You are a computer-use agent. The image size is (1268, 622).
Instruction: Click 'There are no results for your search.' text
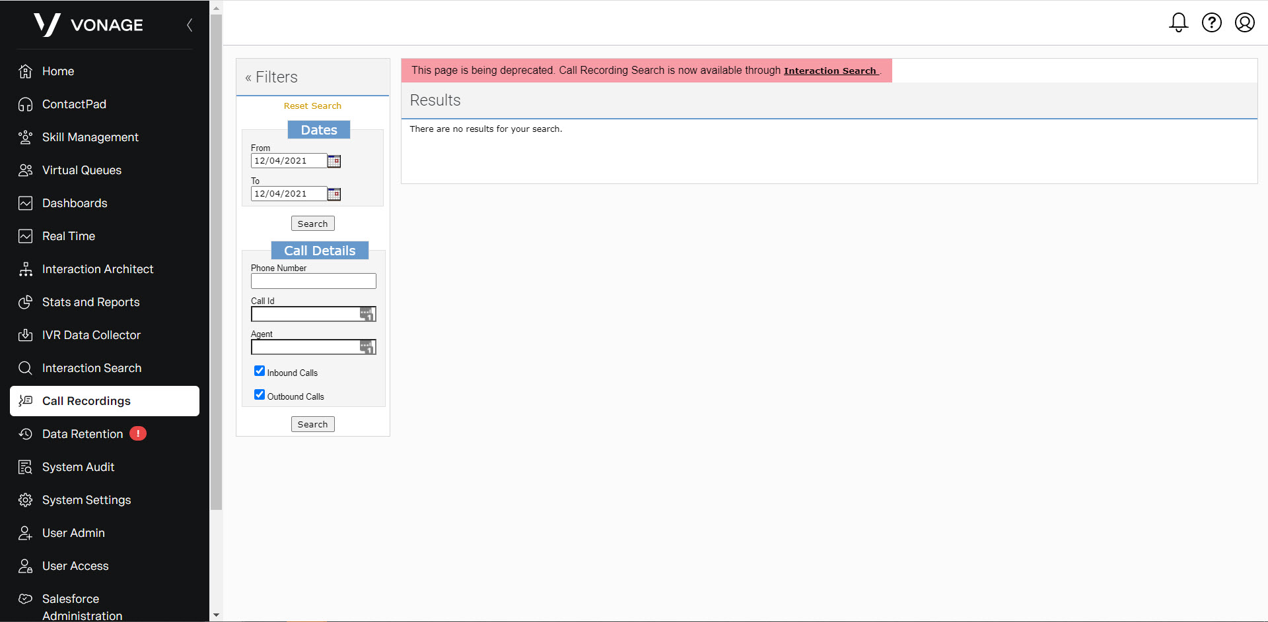click(486, 129)
